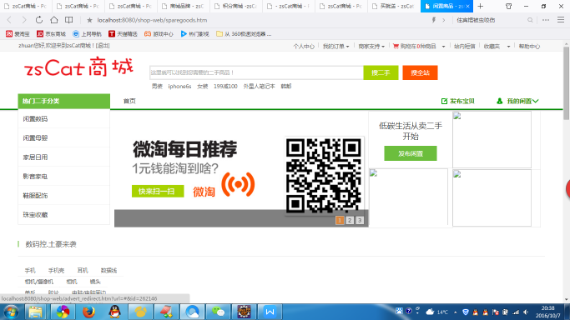Click the skin/shirt icon in the title bar
Screen dimensions: 570x320
coord(508,6)
